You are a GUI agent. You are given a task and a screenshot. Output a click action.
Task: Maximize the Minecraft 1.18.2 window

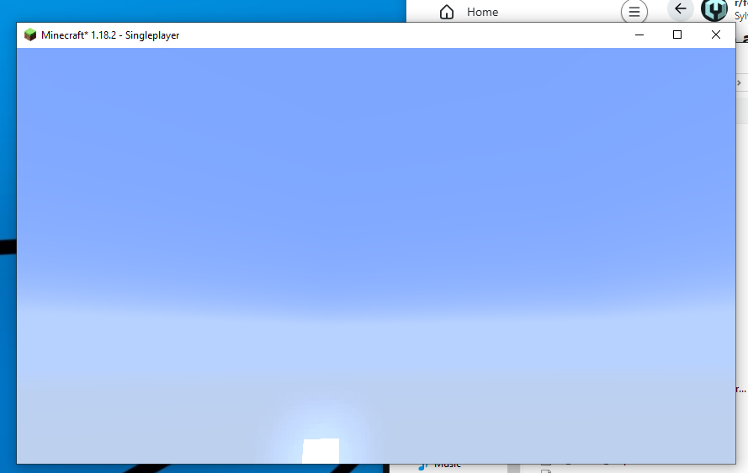coord(677,35)
